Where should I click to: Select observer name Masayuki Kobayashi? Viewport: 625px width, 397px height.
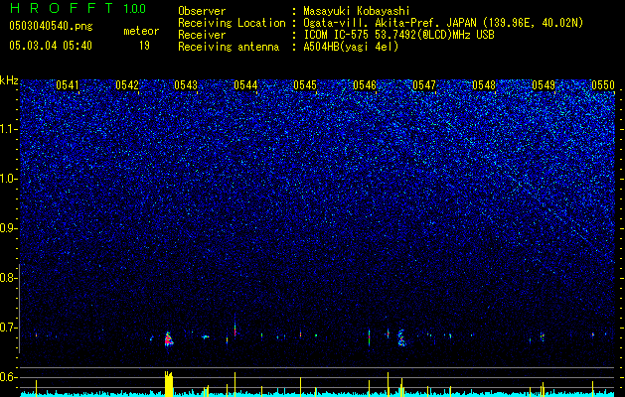(356, 11)
